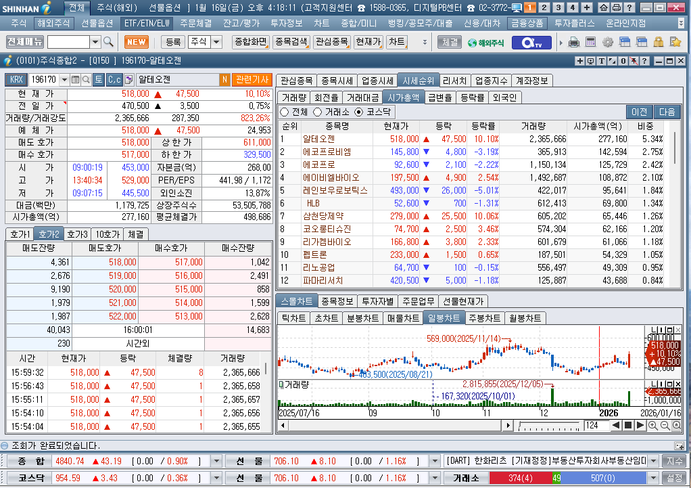Switch to the 10호가 tab

(x=108, y=234)
